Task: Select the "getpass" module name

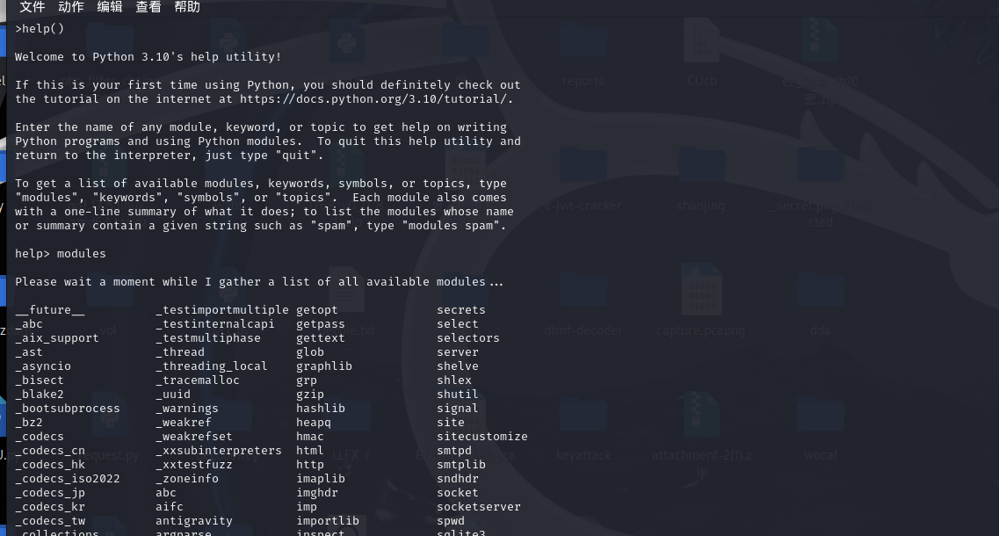Action: (x=321, y=323)
